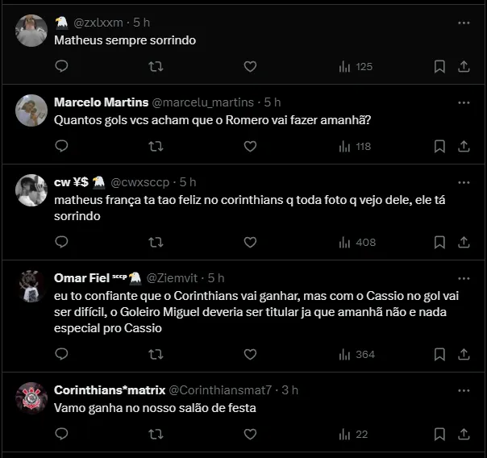Reply to the 'Matheus sempre sorrindo' tweet
The image size is (487, 458).
62,66
